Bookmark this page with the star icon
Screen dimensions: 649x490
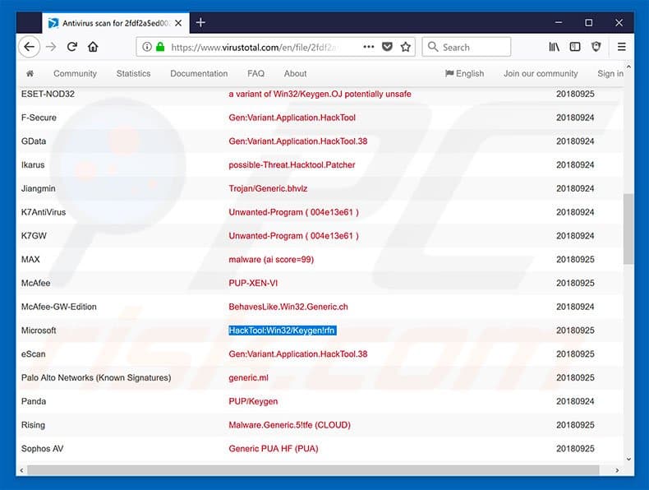coord(406,47)
